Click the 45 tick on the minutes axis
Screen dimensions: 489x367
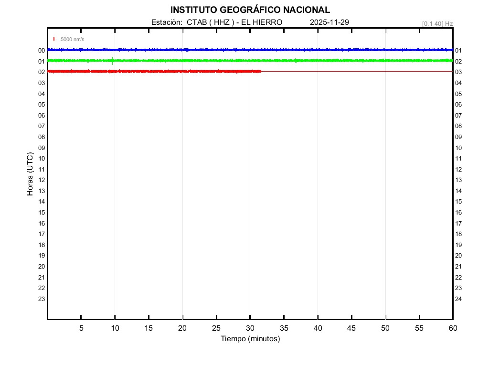[351, 328]
